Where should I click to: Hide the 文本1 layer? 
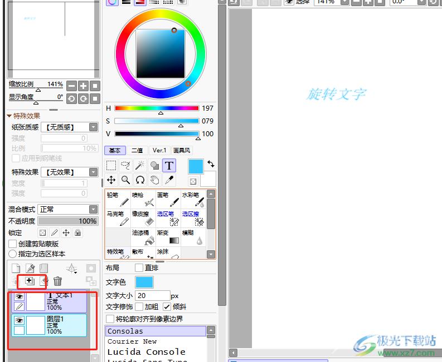click(x=19, y=296)
